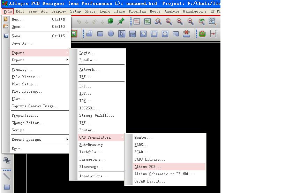293x193 pixels.
Task: Choose OrCAD Layout translator
Action: click(x=169, y=181)
